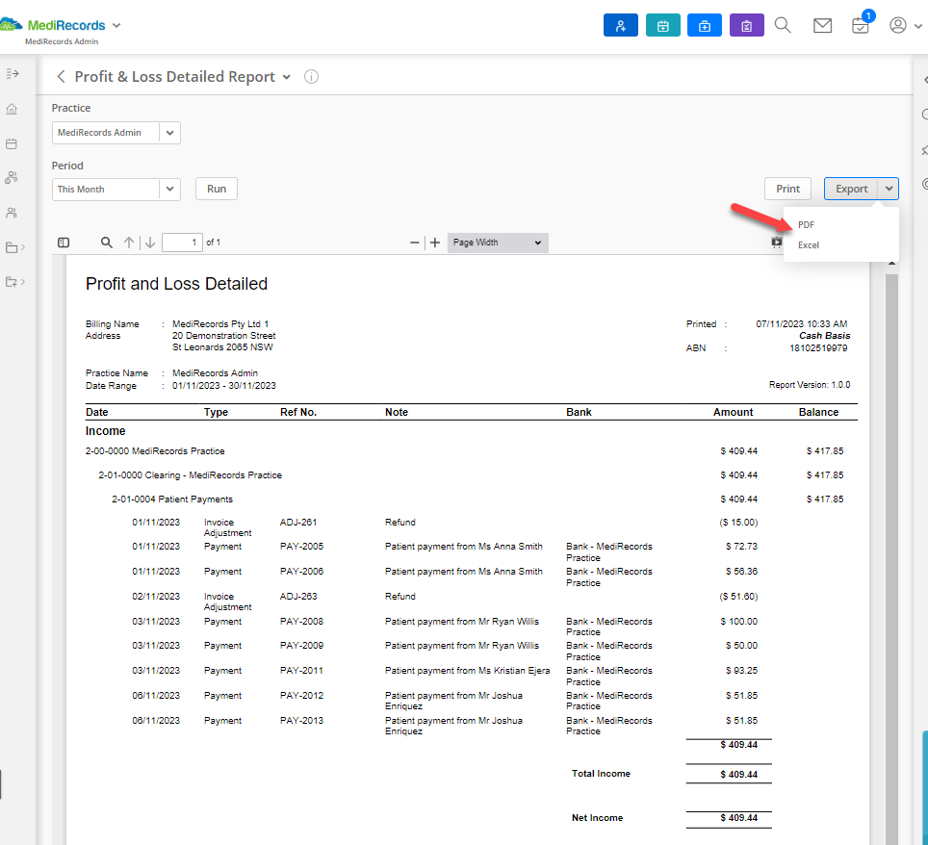Image resolution: width=928 pixels, height=845 pixels.
Task: Open the MediRecords practice switcher chevron
Action: (116, 25)
